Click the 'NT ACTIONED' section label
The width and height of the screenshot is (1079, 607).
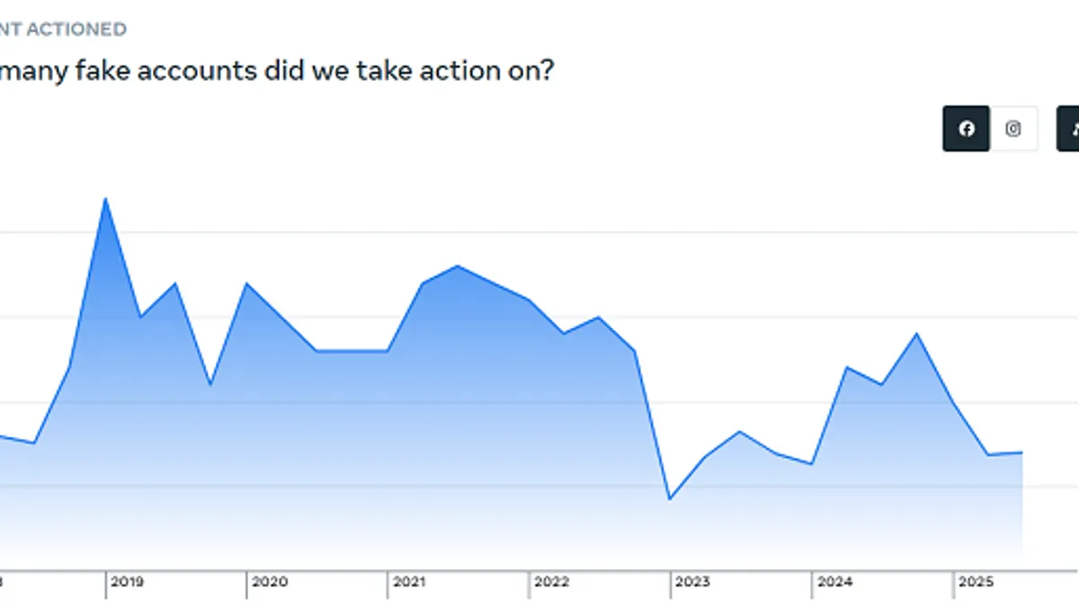tap(63, 29)
